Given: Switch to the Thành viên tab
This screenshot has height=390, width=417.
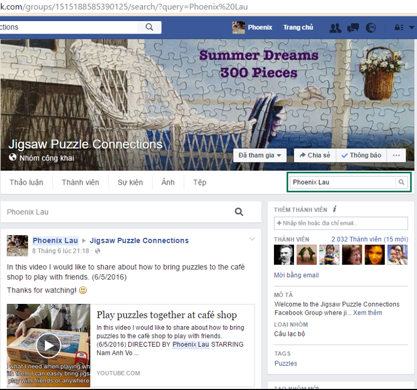Looking at the screenshot, I should coord(80,183).
